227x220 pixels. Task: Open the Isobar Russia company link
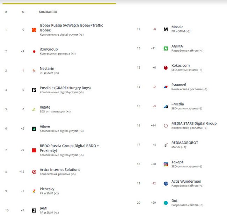click(71, 28)
